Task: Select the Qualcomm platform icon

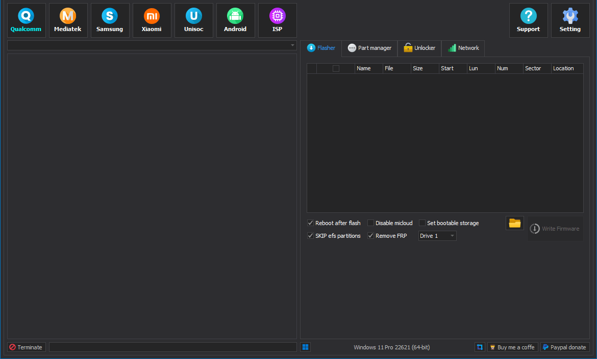Action: tap(26, 20)
